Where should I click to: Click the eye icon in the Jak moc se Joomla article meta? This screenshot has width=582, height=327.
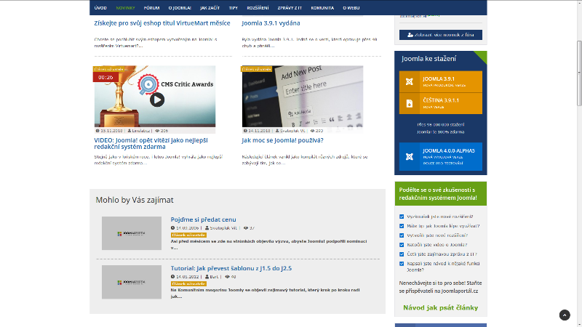click(312, 131)
